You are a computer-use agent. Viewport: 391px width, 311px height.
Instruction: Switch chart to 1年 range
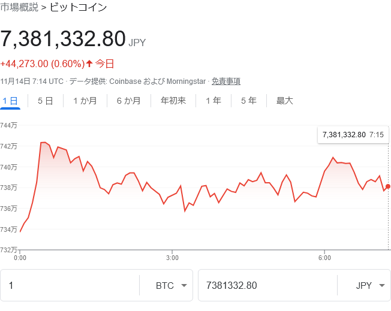tap(213, 101)
